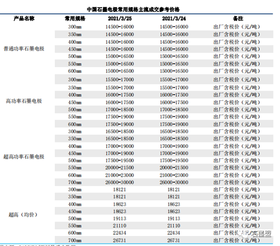
Task: Click the 2021/3/24 date column header
Action: click(174, 19)
